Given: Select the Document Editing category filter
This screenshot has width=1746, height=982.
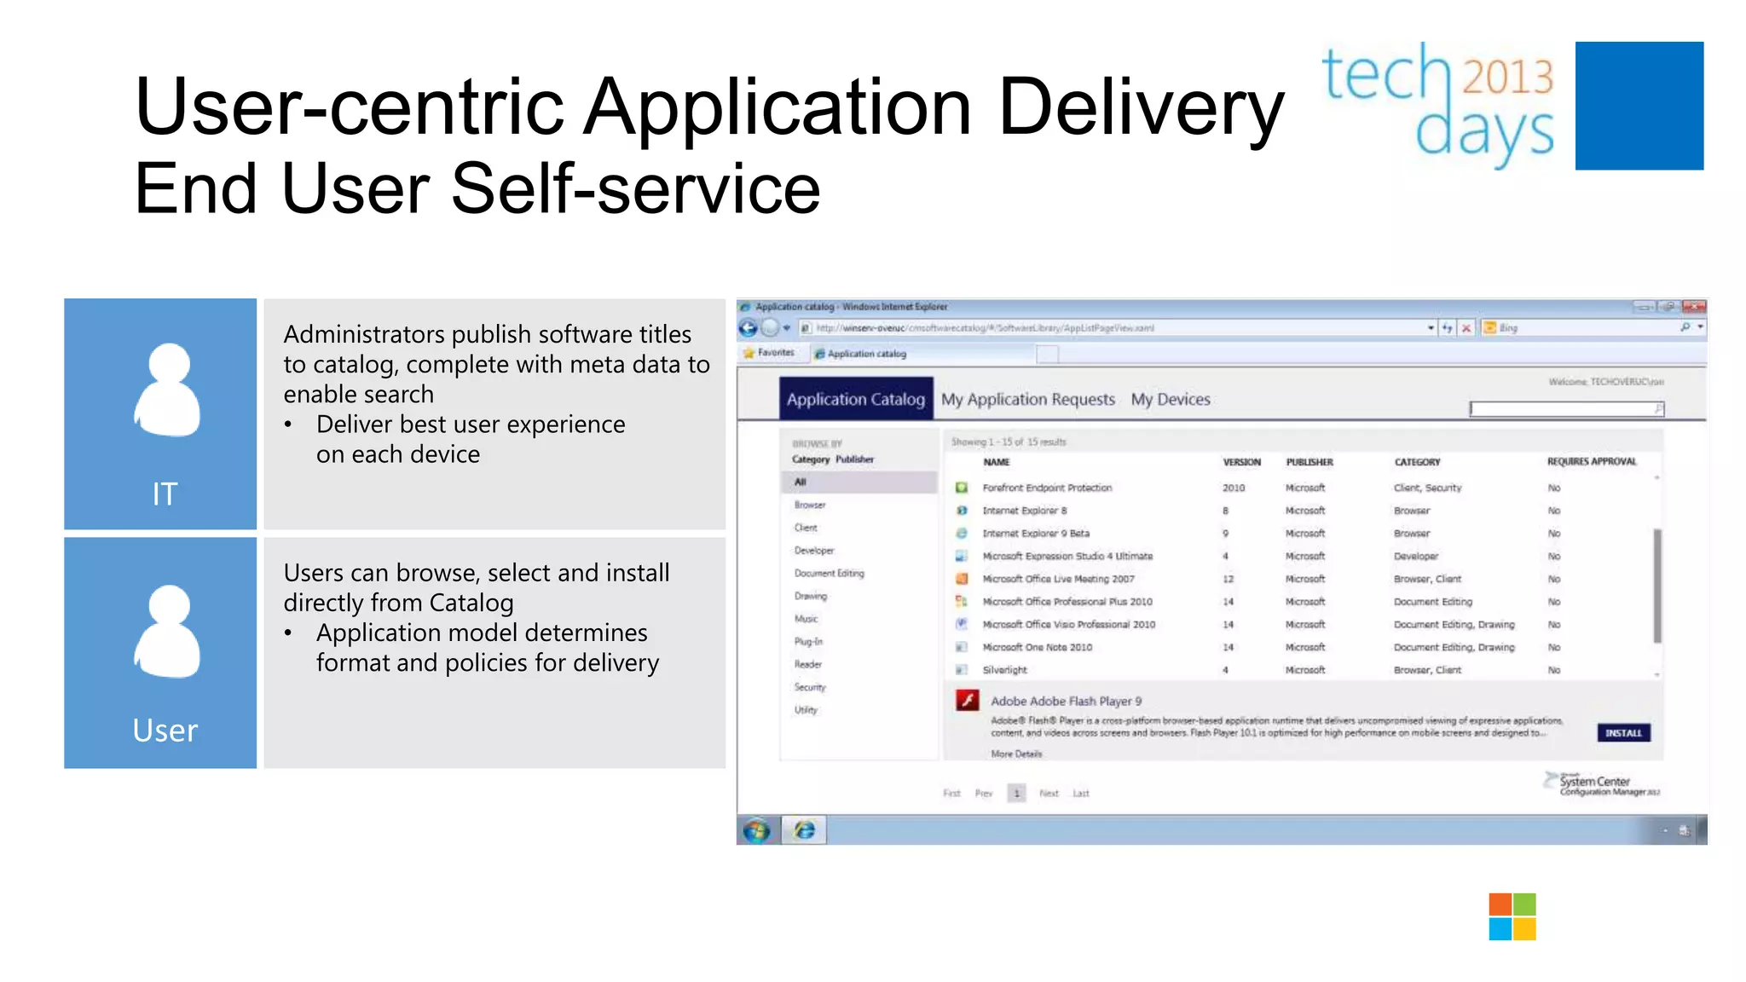Looking at the screenshot, I should tap(830, 574).
